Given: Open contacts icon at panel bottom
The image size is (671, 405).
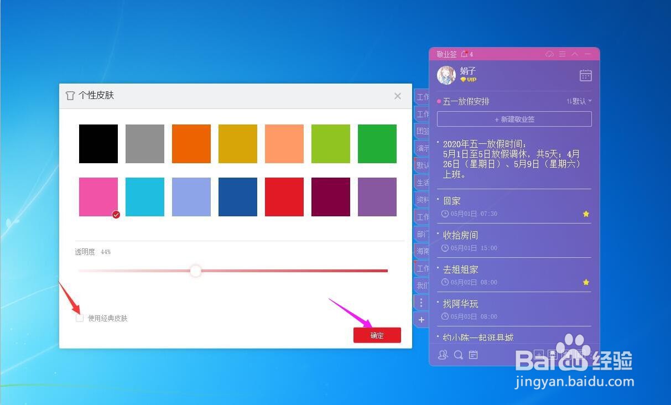Looking at the screenshot, I should 443,355.
